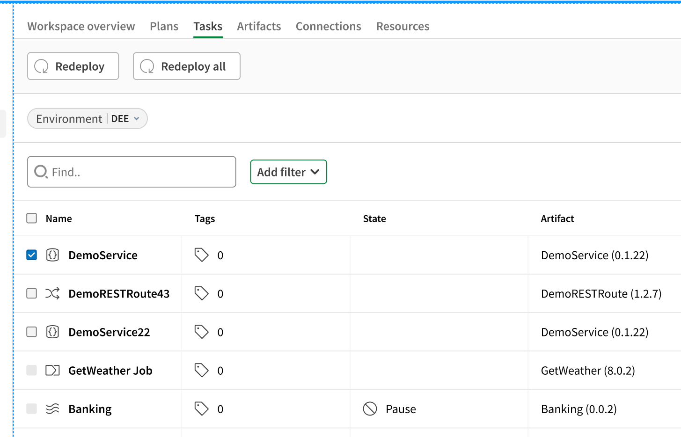Select the route icon next to DemoRESTRoute43
This screenshot has width=681, height=437.
pyautogui.click(x=52, y=293)
